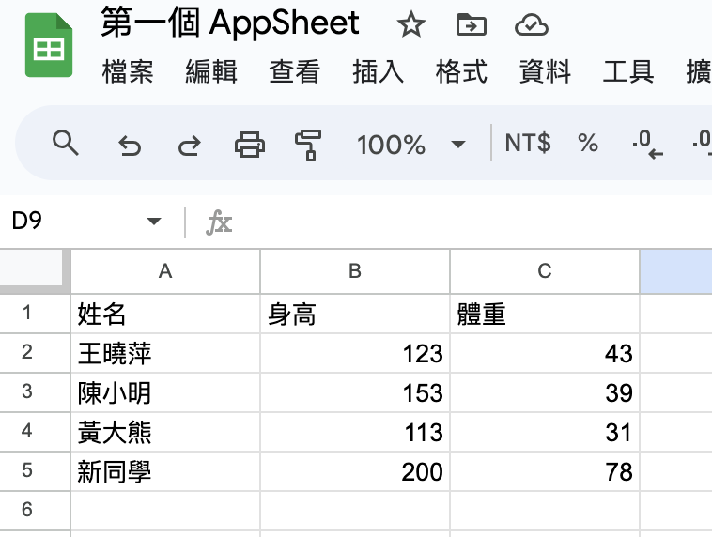Select cell with value 39
Screen dimensions: 712x537
coord(545,392)
